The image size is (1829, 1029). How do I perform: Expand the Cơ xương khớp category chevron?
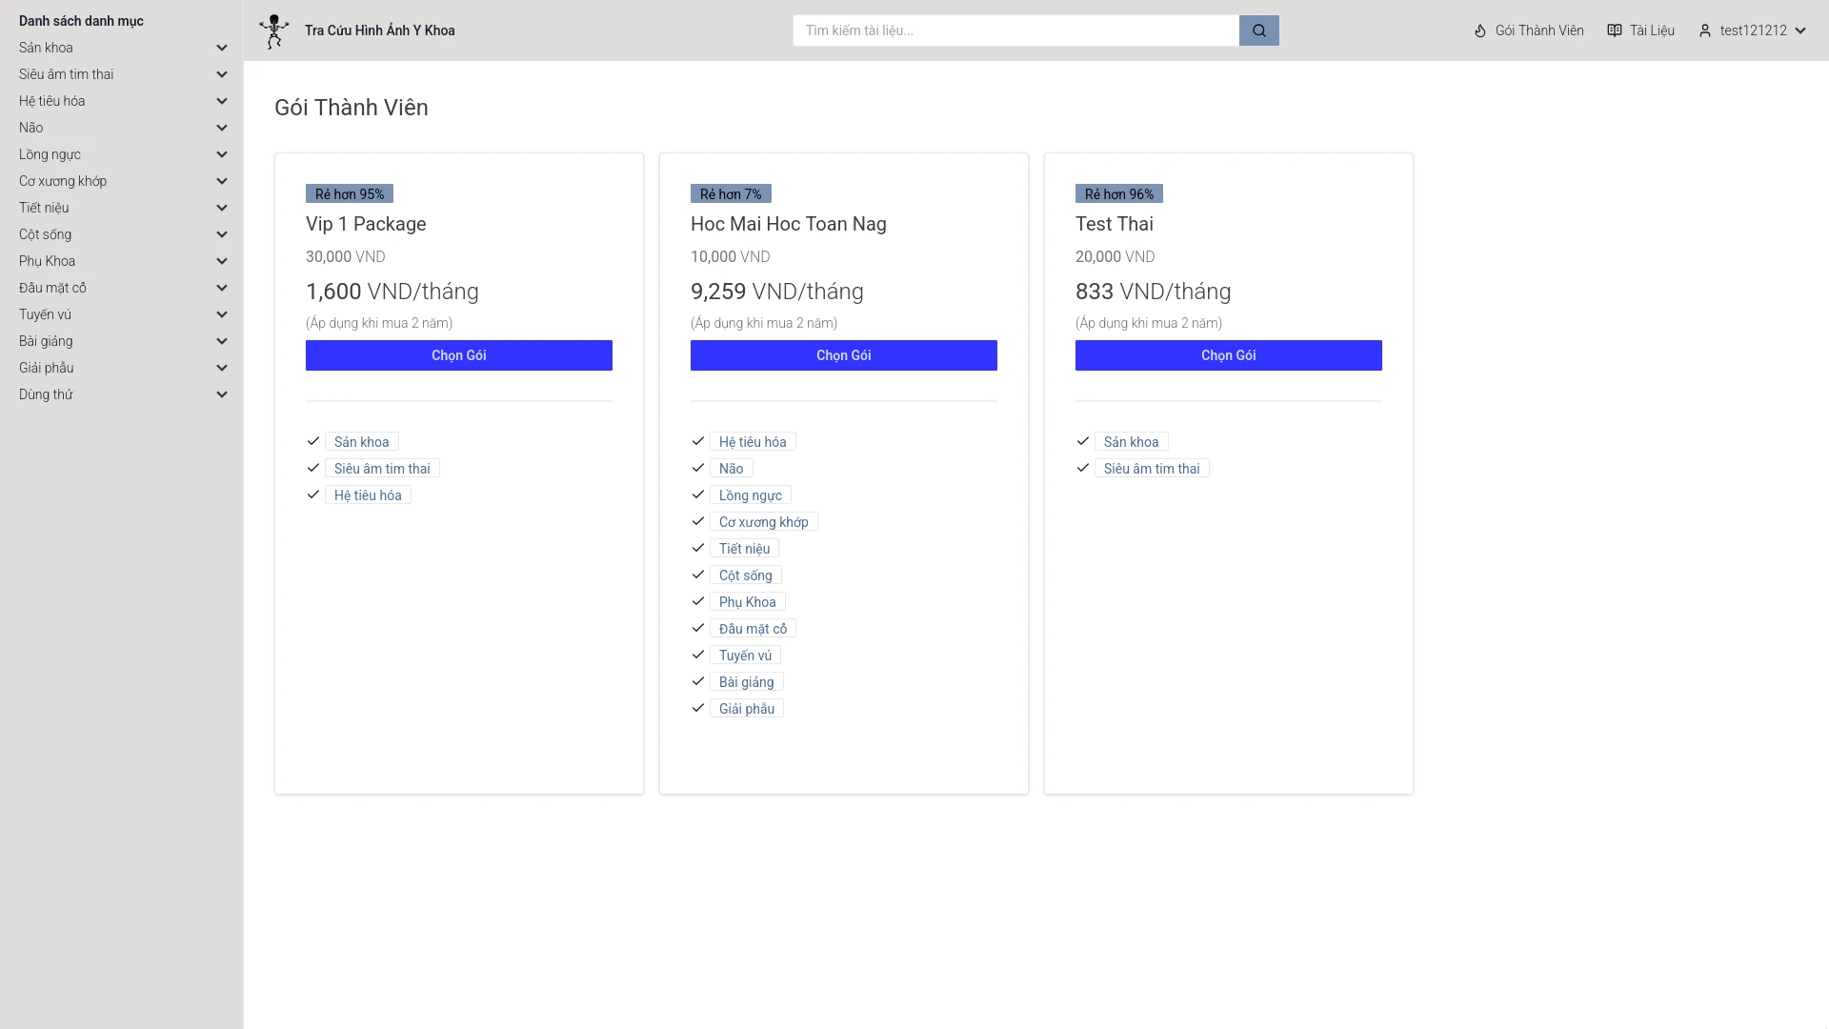point(222,181)
